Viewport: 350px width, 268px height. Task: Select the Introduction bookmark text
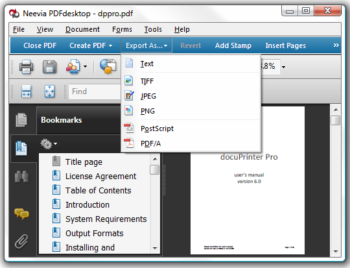[x=87, y=204]
